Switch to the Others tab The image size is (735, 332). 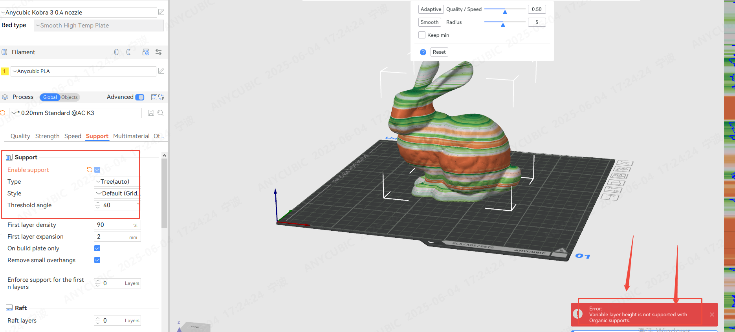tap(159, 136)
